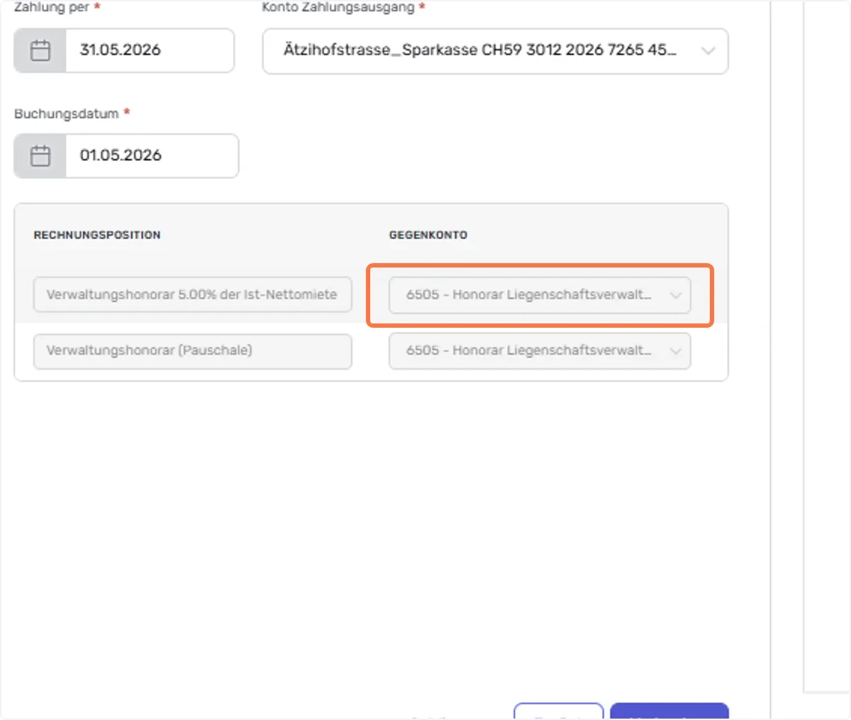
Task: Expand chevron of Konto Zahlungsausgang field
Action: pyautogui.click(x=707, y=51)
